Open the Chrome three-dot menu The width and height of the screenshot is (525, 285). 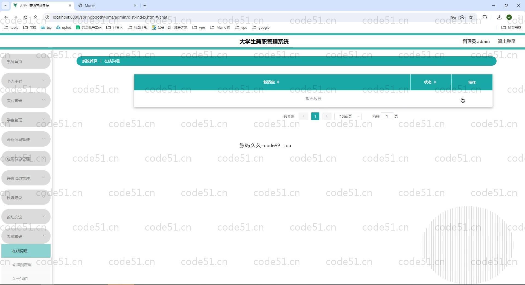519,17
